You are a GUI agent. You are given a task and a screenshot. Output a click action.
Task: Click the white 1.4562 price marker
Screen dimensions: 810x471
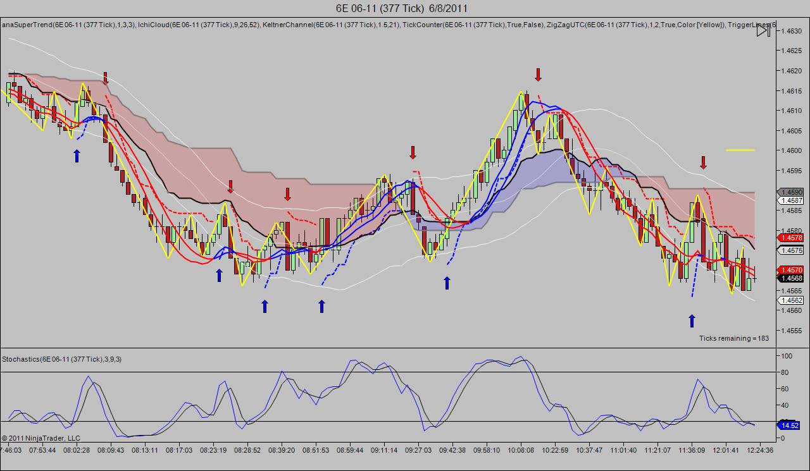click(x=791, y=300)
